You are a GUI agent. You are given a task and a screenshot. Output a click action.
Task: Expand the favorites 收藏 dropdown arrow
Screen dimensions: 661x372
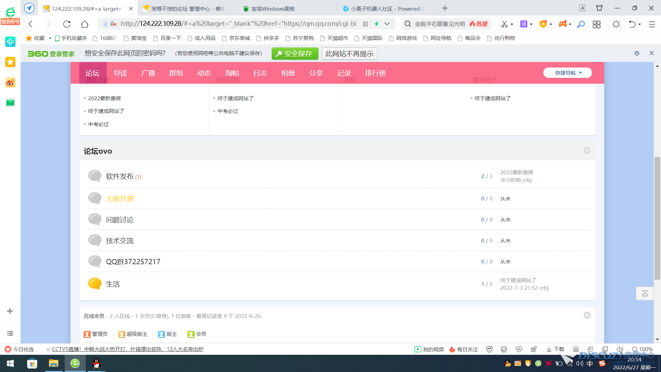50,38
